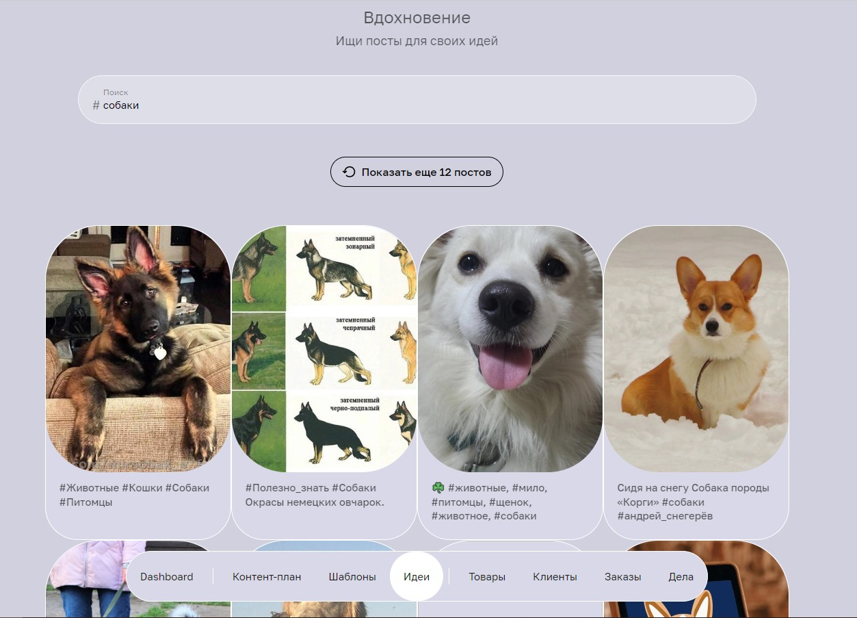The image size is (857, 618).
Task: Open the Dashboard tab
Action: click(167, 577)
